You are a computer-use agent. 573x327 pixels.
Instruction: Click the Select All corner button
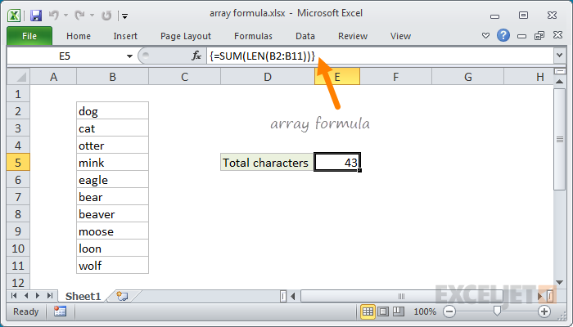point(18,77)
